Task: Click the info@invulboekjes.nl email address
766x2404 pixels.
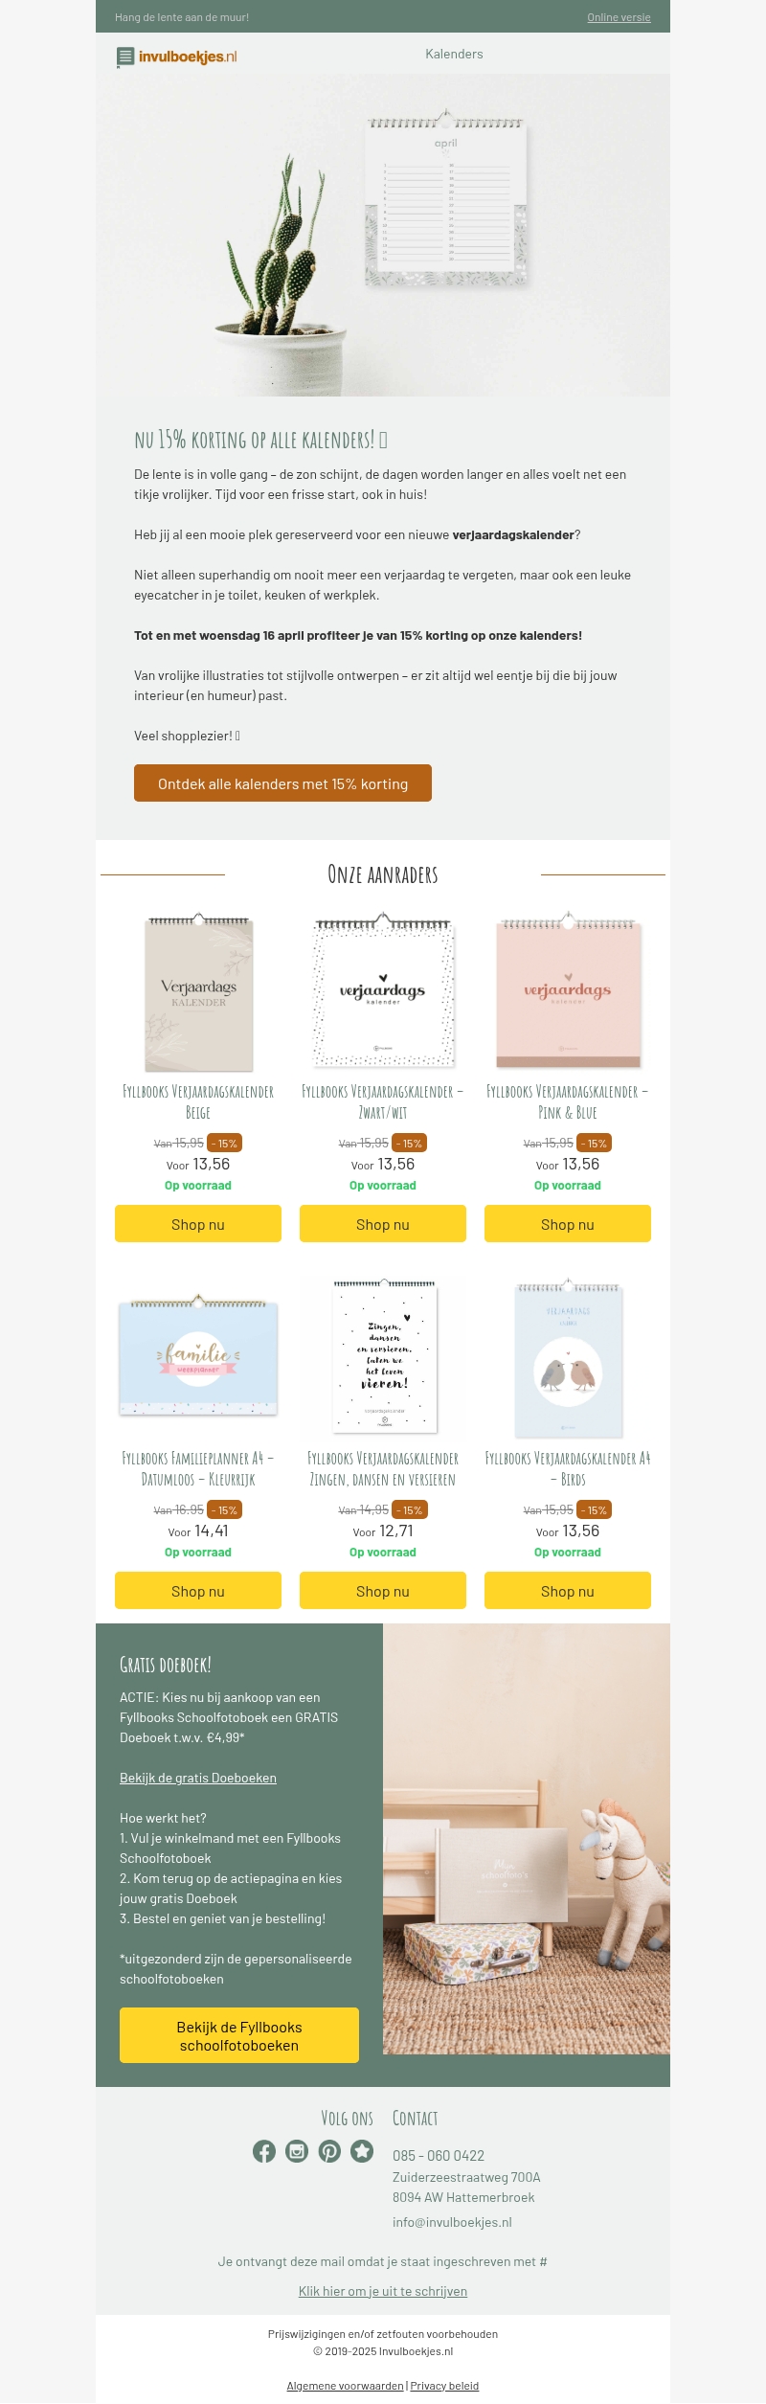Action: 452,2222
